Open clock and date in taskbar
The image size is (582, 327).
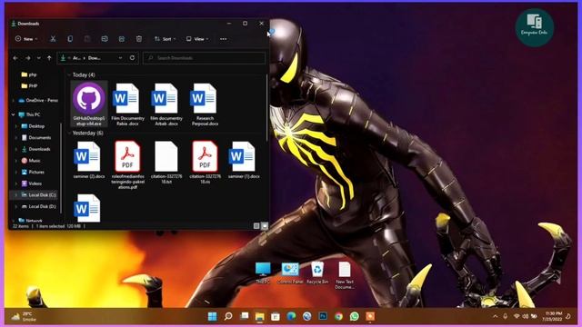pyautogui.click(x=552, y=316)
